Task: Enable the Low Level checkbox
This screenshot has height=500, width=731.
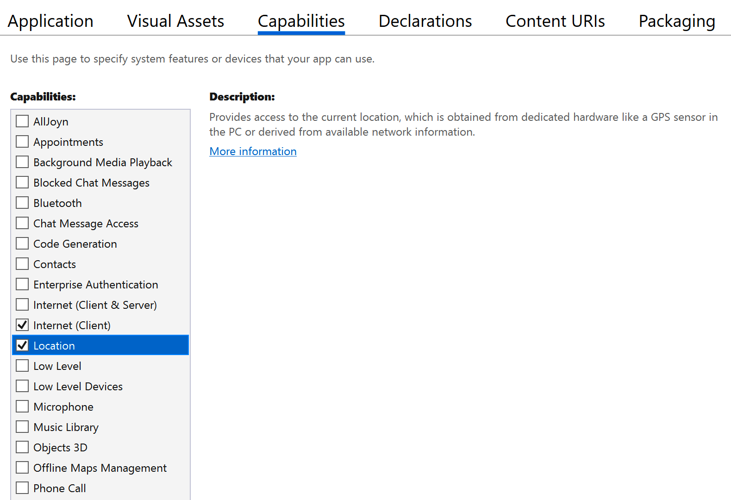Action: click(22, 366)
